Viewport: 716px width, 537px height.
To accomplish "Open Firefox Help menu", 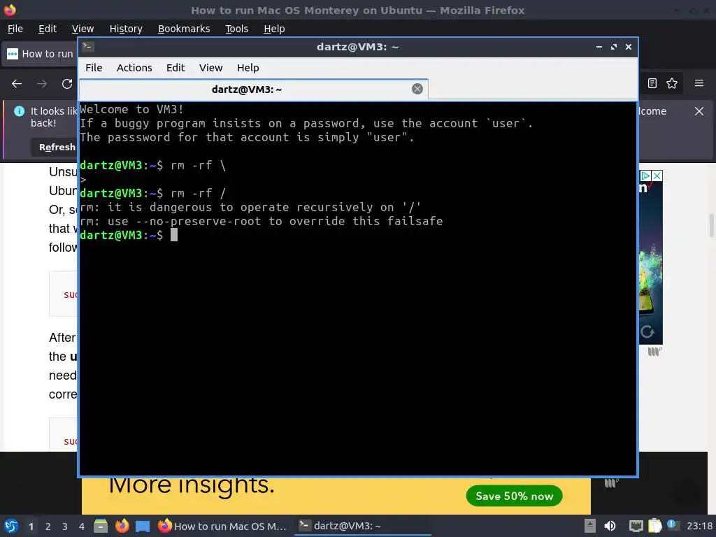I will (274, 29).
